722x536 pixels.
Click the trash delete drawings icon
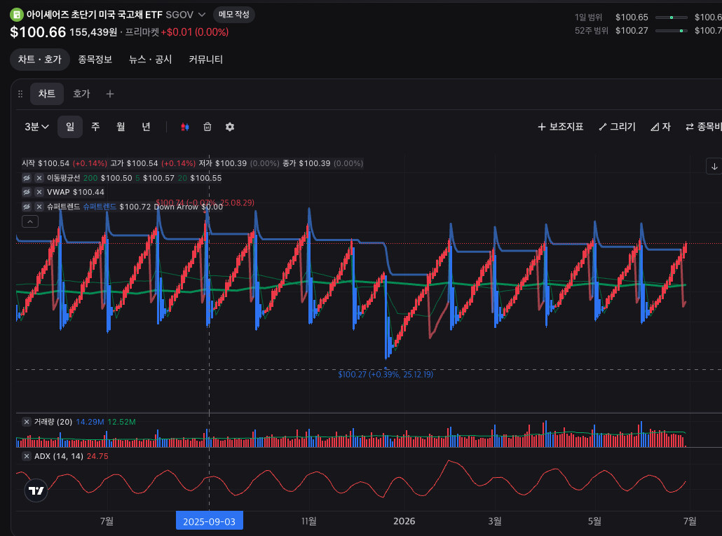[x=207, y=127]
